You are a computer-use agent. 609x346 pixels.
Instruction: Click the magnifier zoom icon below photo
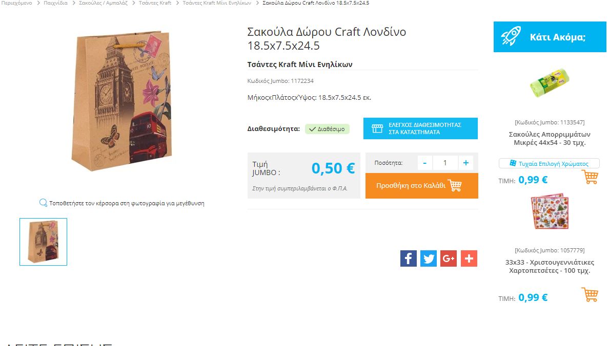click(x=43, y=203)
